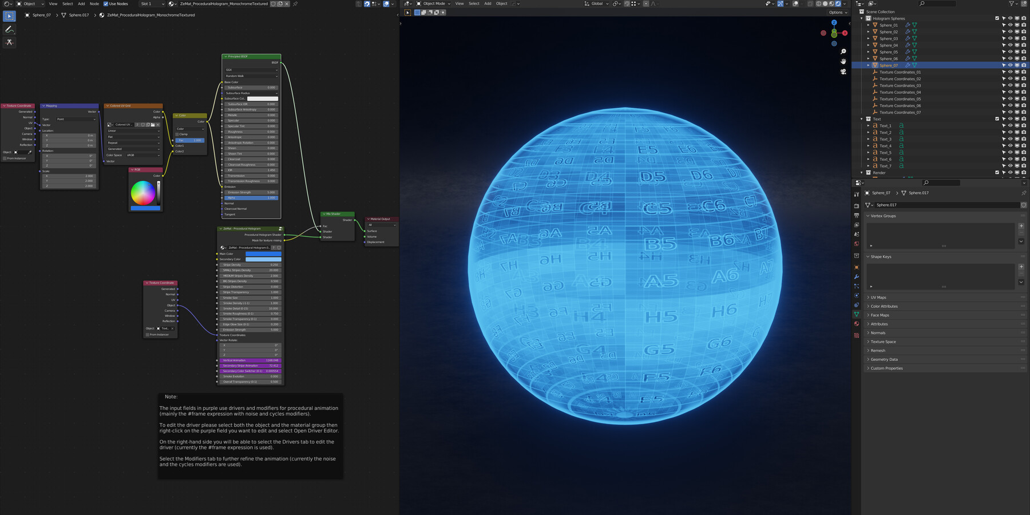Open Object Data Properties green triangle icon
Screen dimensions: 1030x515
857,314
